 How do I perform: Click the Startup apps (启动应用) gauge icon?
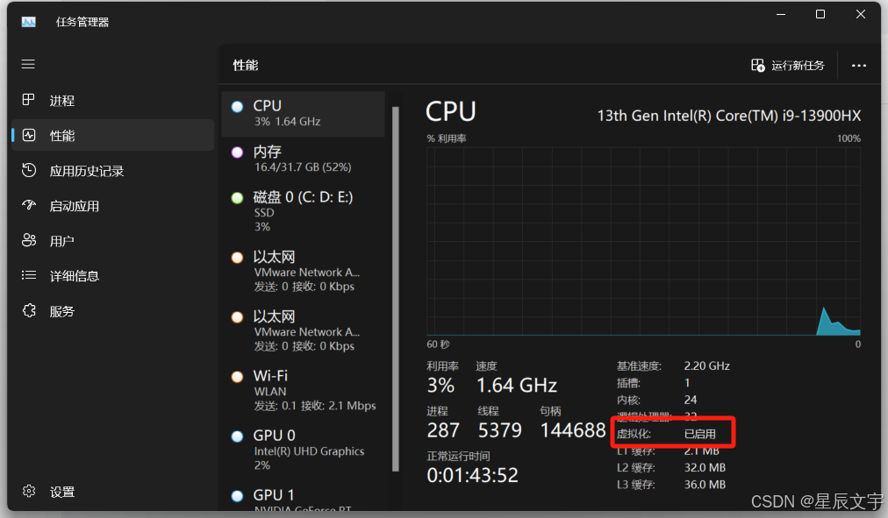click(x=29, y=205)
